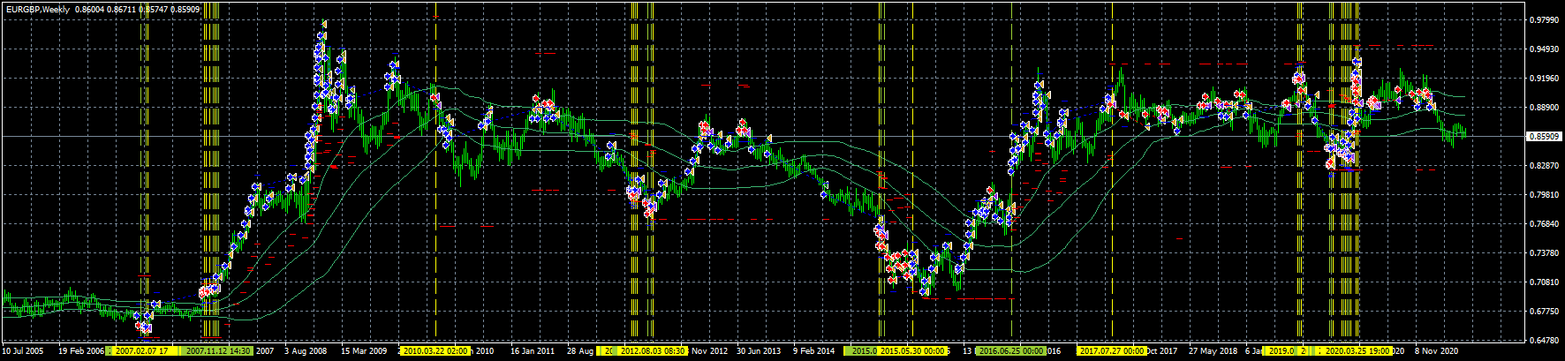Click the 19 Feb 2006 time axis label
The height and width of the screenshot is (361, 1565).
[x=81, y=351]
